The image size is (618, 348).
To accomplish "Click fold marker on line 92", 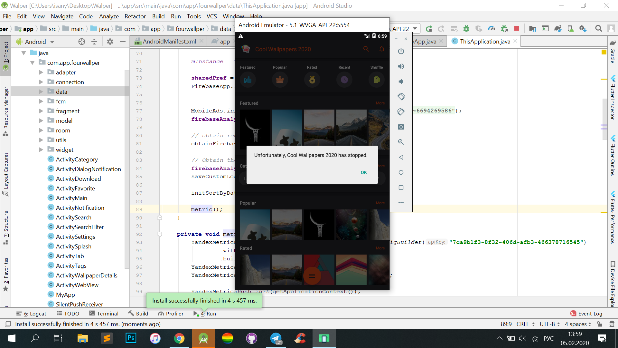I will click(160, 234).
